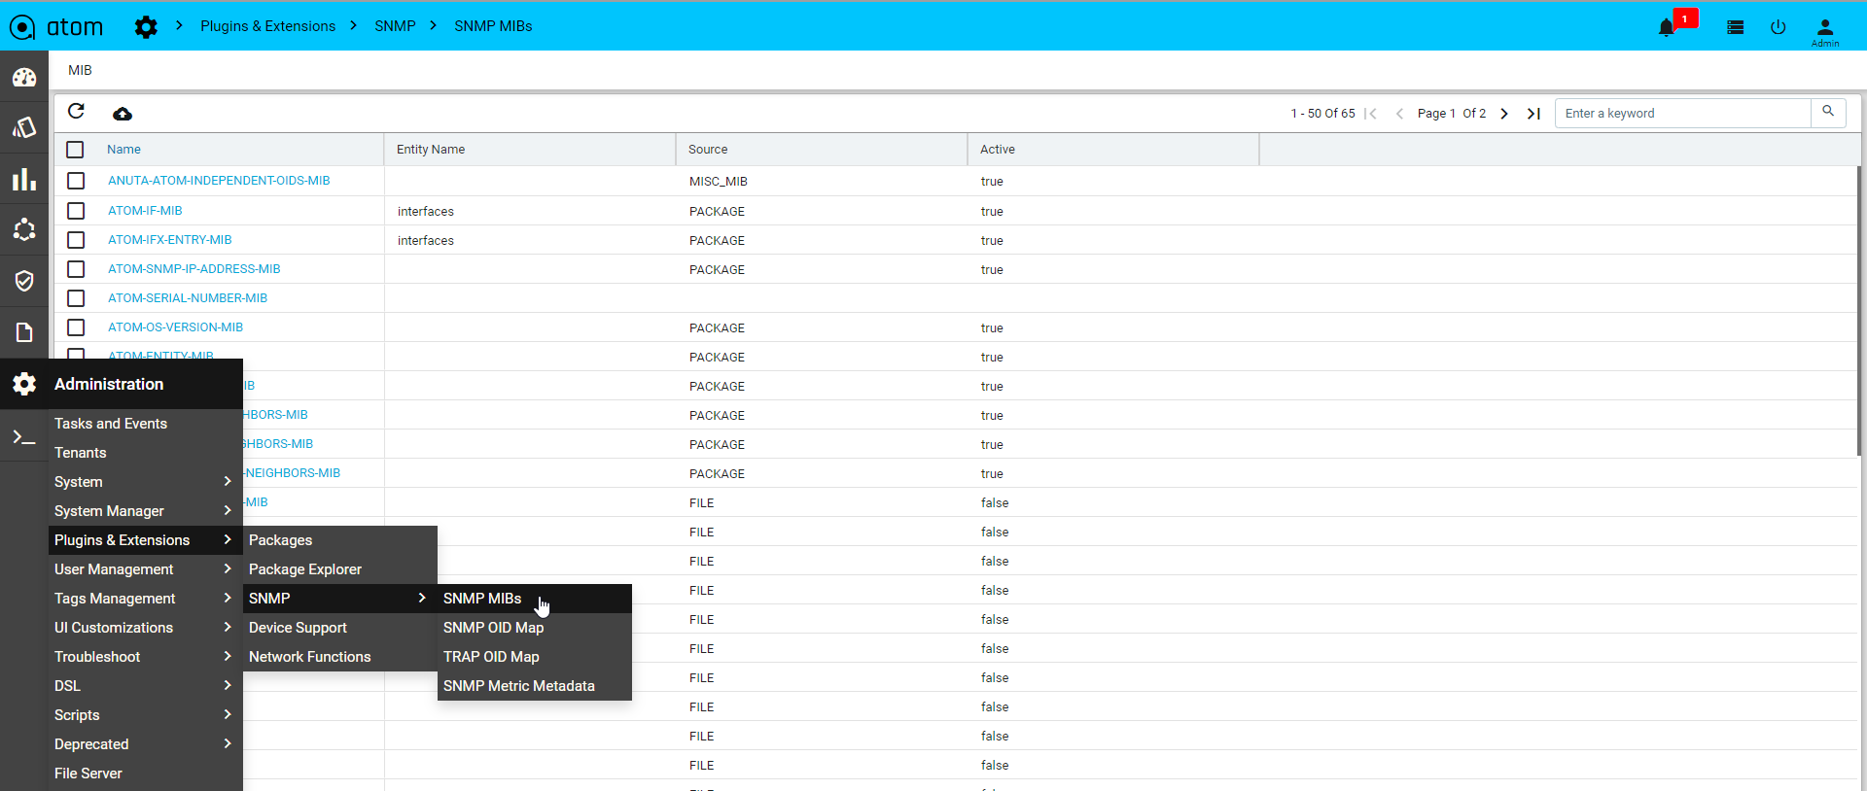Screen dimensions: 1867x791
Task: Focus the Enter a keyword search field
Action: (x=1683, y=114)
